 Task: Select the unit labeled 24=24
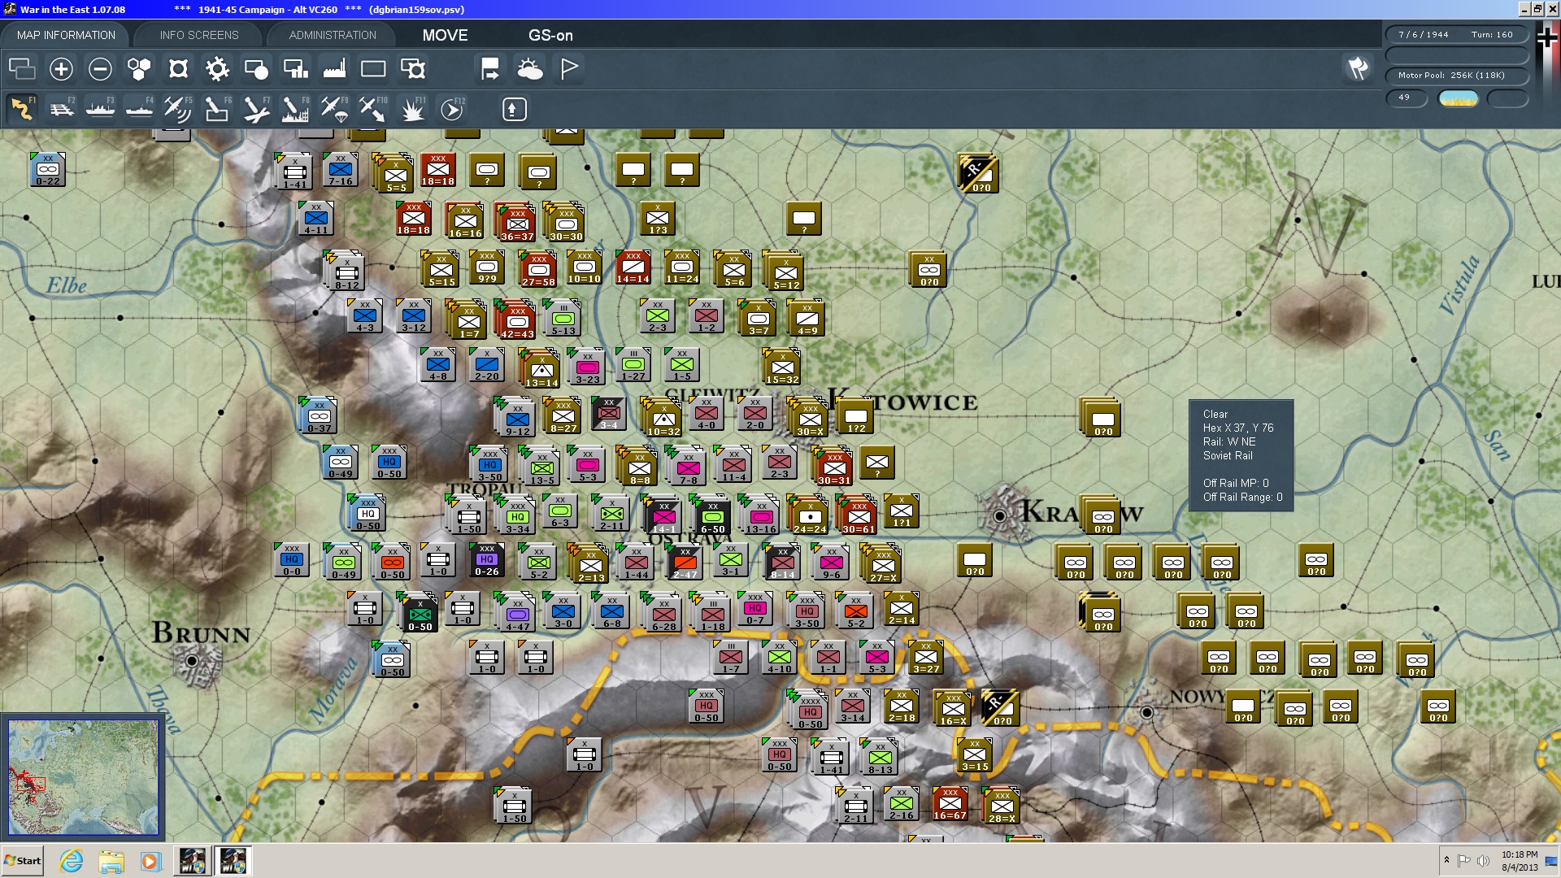tap(809, 516)
